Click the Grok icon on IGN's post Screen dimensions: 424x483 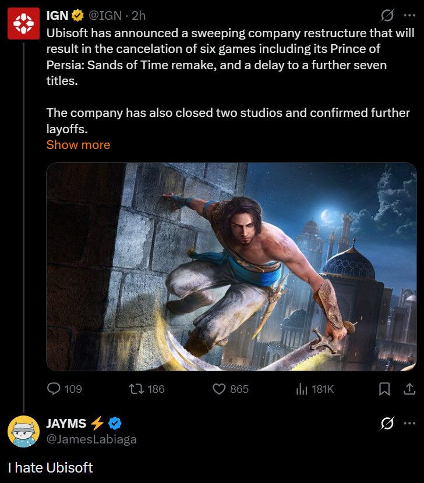point(386,16)
